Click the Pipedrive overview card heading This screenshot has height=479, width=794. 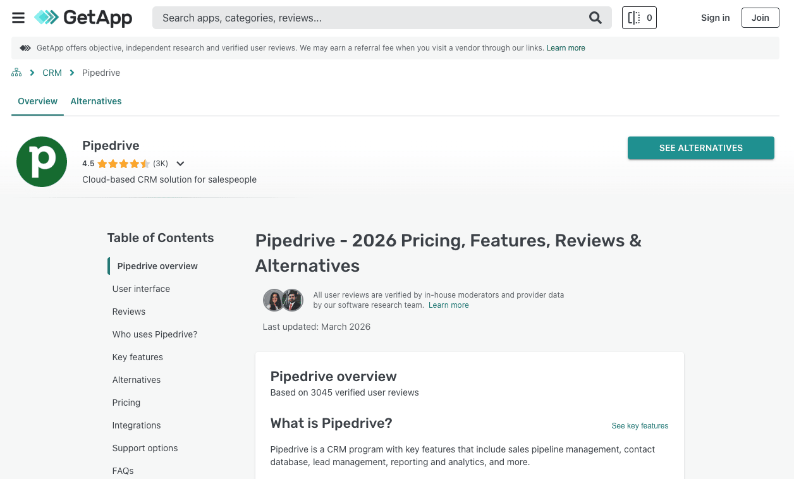334,377
